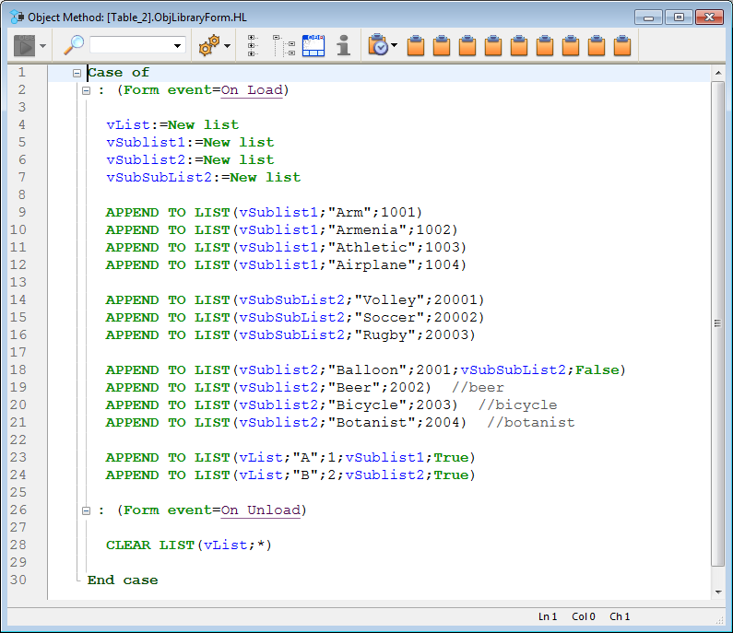Screen dimensions: 733x633
Task: Click the Collapse all tree icon
Action: click(284, 45)
